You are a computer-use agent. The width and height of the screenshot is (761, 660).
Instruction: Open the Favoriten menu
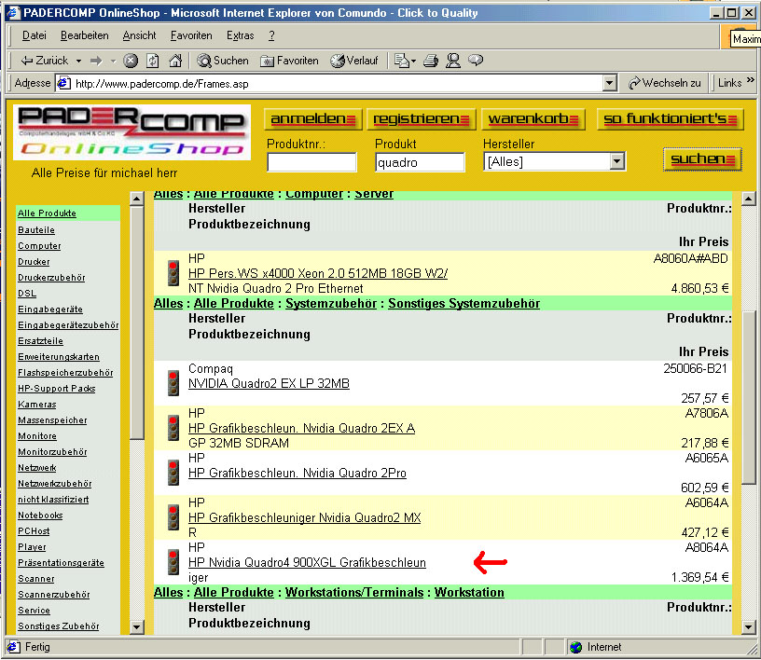pyautogui.click(x=191, y=35)
